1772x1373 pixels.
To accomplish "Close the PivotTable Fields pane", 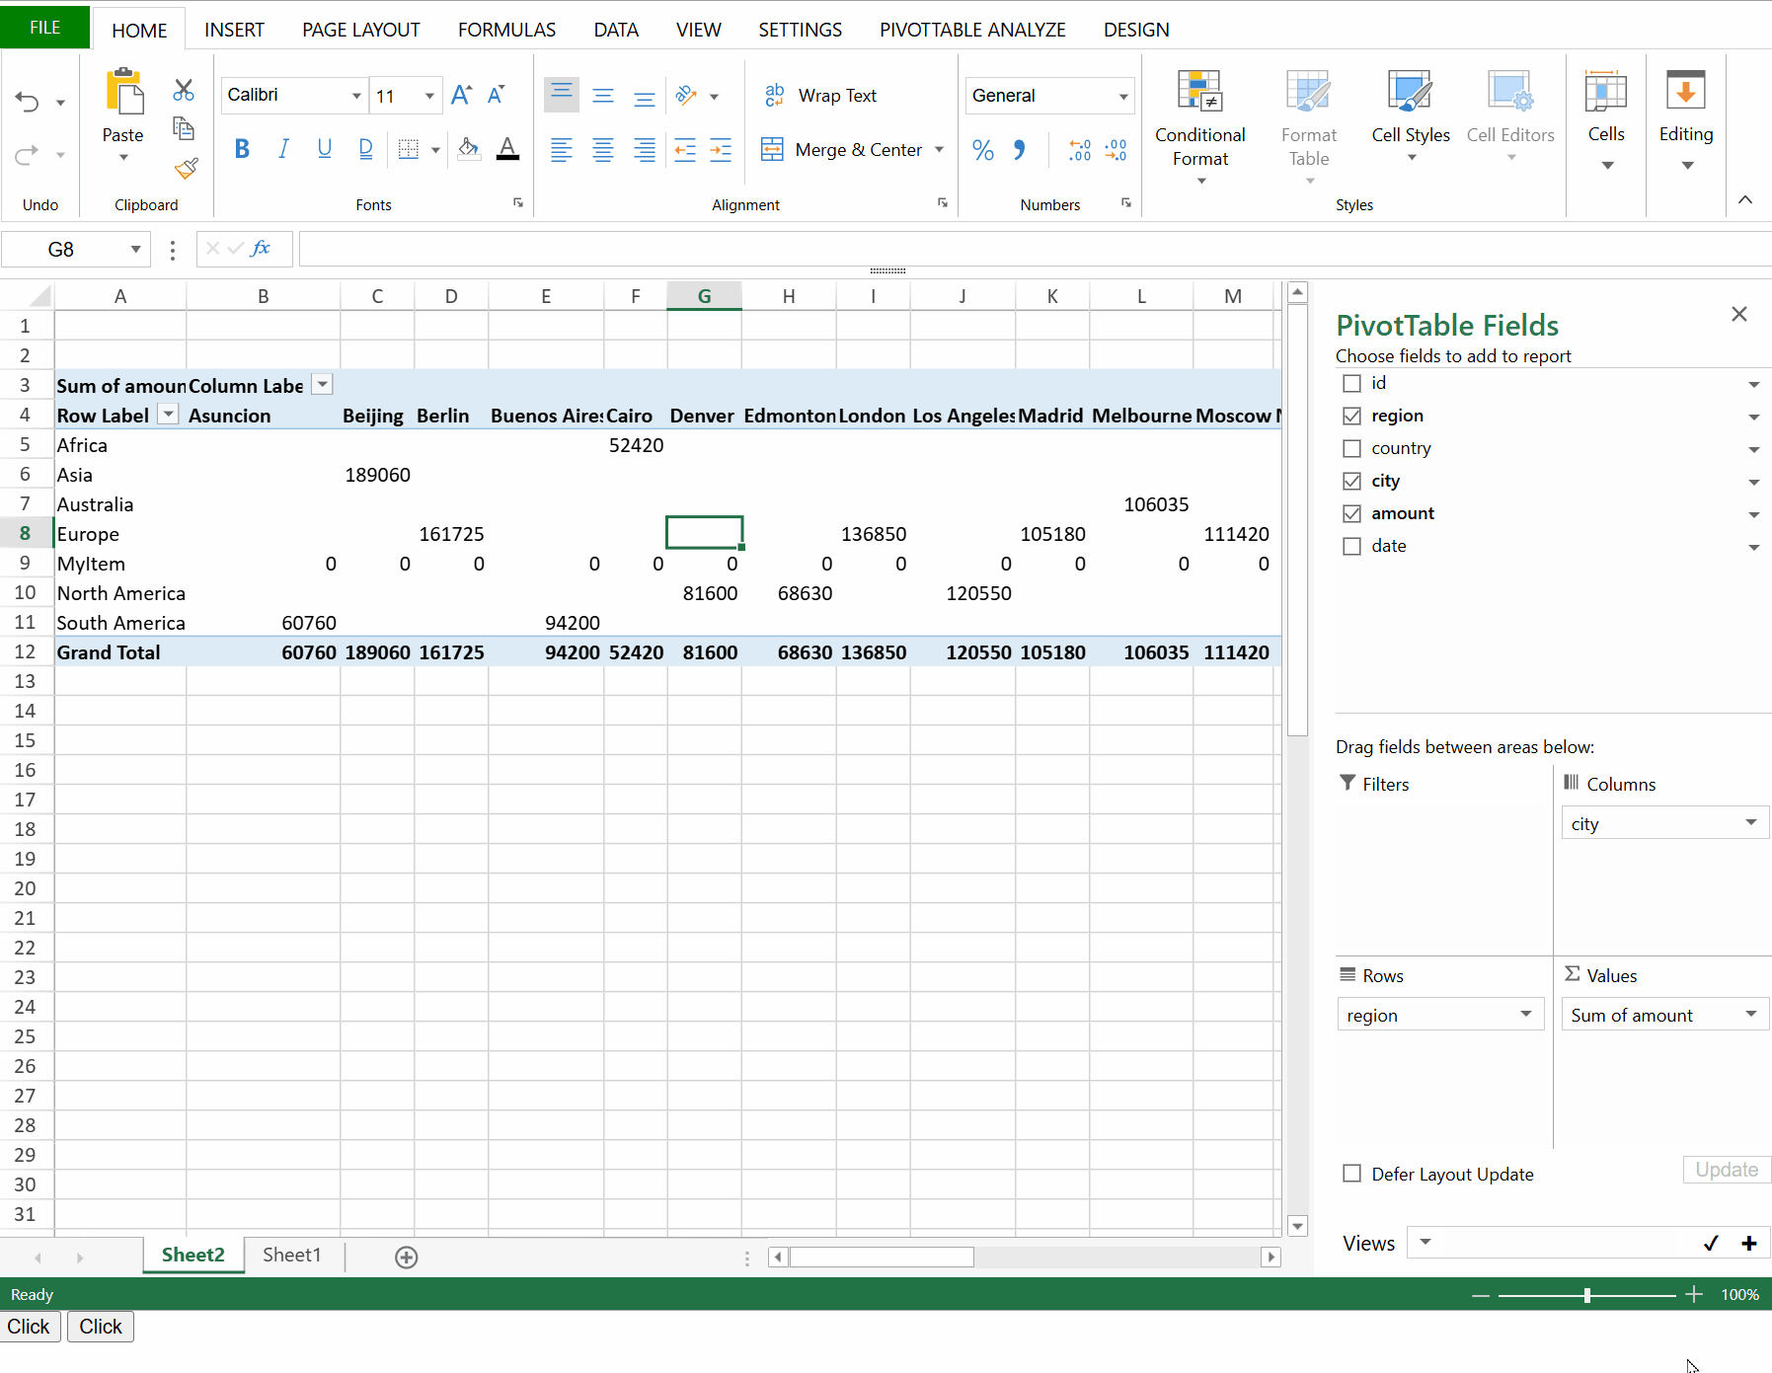I will coord(1739,314).
